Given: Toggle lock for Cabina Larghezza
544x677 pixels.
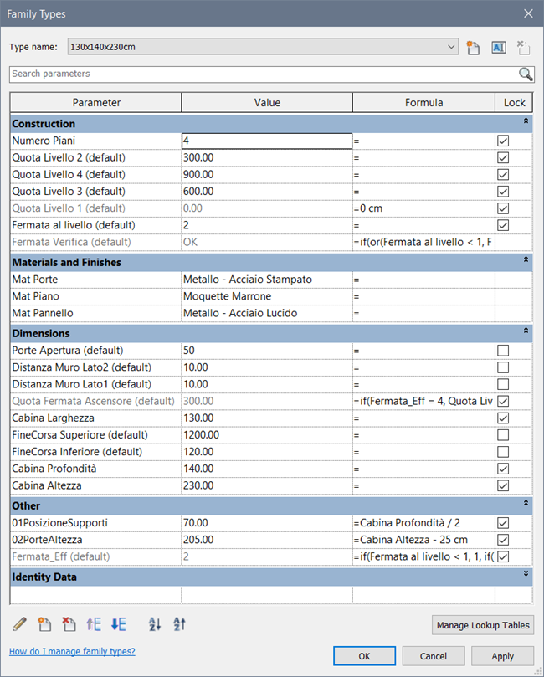Looking at the screenshot, I should [503, 418].
